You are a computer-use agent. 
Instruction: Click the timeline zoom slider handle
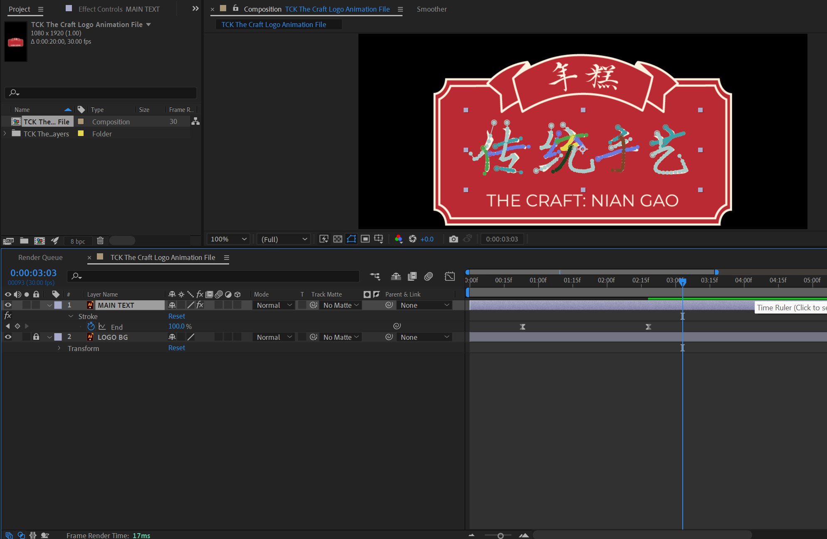[x=501, y=536]
